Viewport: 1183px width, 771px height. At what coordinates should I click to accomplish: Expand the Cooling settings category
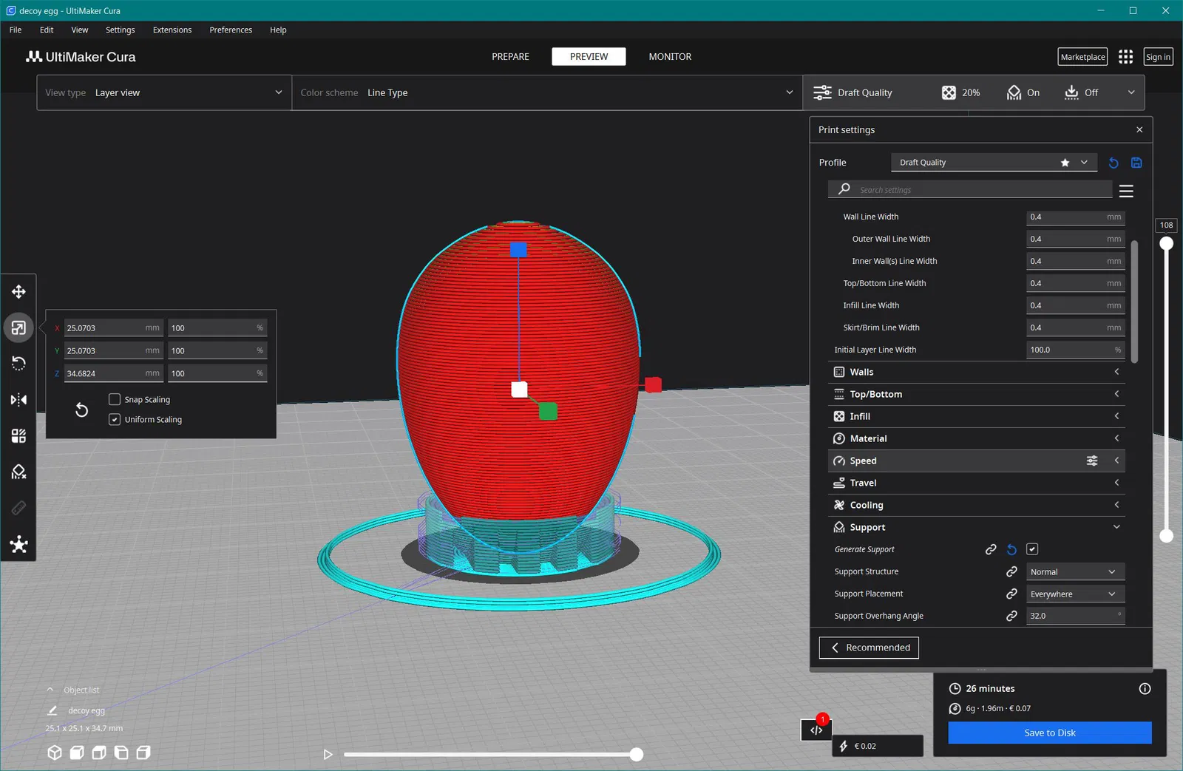pyautogui.click(x=976, y=505)
